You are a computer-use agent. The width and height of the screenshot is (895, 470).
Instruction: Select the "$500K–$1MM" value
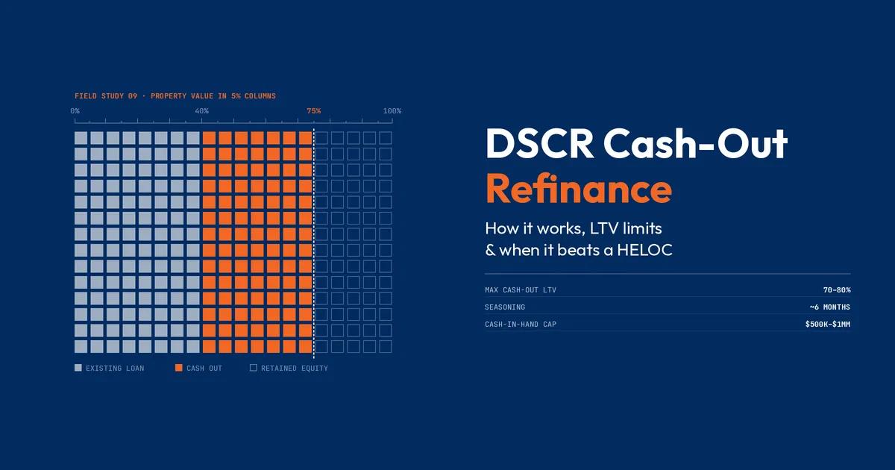pos(828,325)
